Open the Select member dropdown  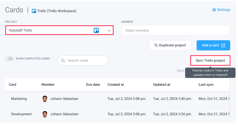pos(176,30)
